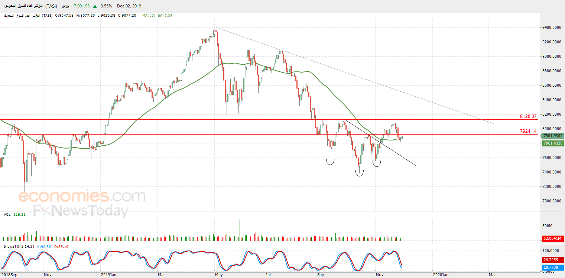Image resolution: width=565 pixels, height=278 pixels.
Task: Select the green 7861.4330 moving average tag
Action: pyautogui.click(x=553, y=143)
